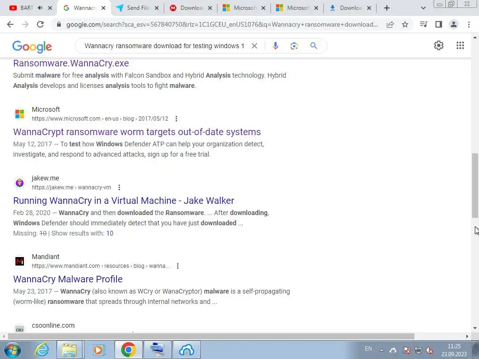This screenshot has height=359, width=479.
Task: Launch Internet Explorer from the taskbar
Action: pyautogui.click(x=42, y=350)
